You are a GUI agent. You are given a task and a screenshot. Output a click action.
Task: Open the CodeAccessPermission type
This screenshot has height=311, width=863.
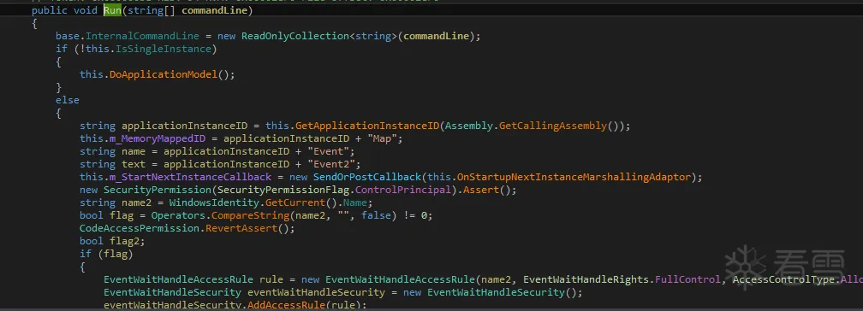coord(140,228)
